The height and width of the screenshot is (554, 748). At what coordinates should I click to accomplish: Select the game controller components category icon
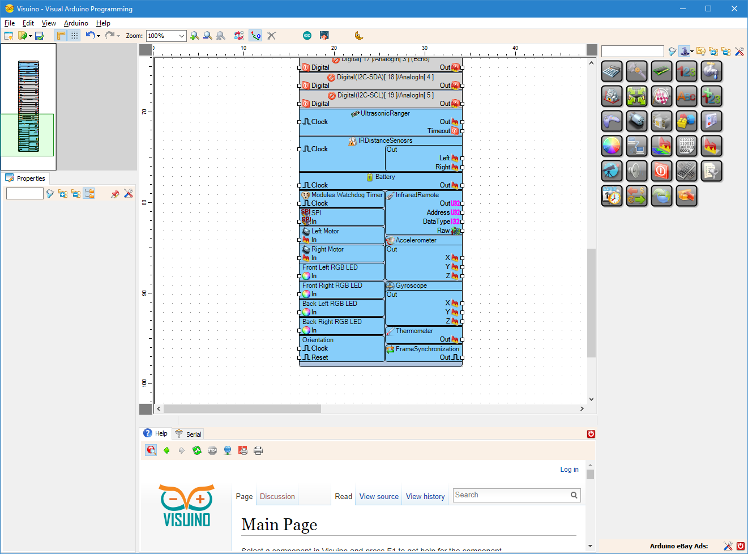click(612, 121)
